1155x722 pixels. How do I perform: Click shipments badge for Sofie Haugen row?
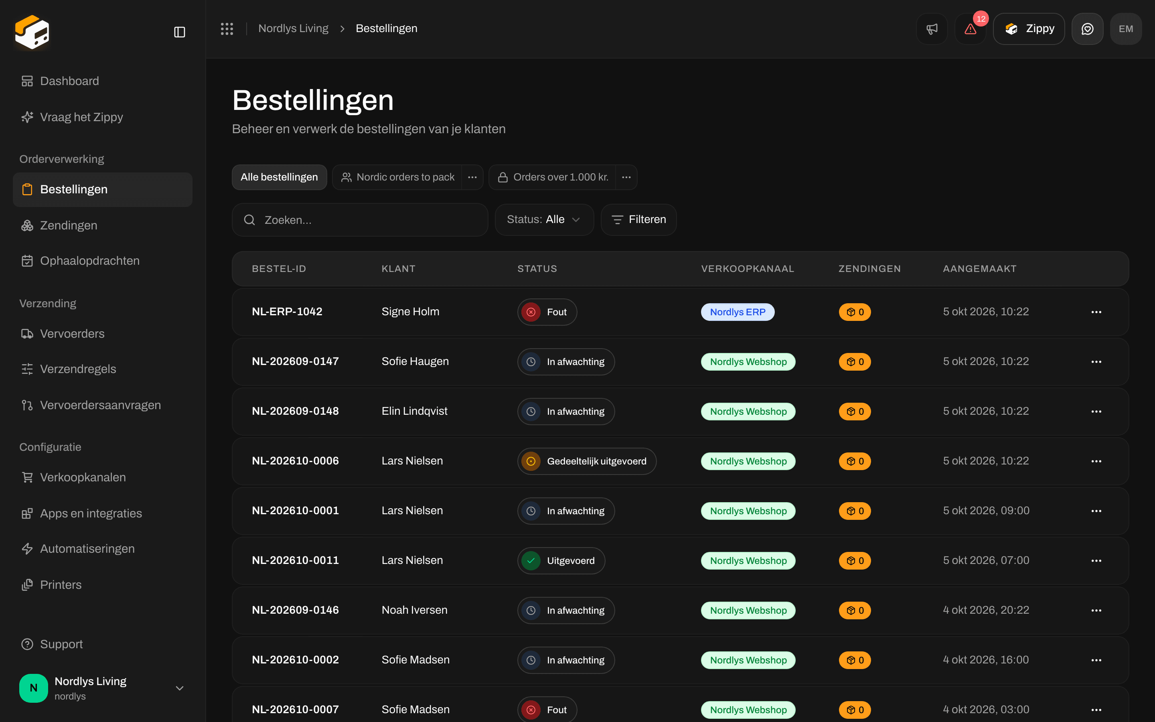pos(855,361)
